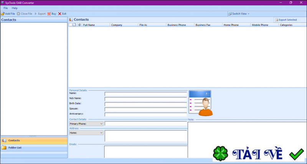Click the Spouse input field
Viewport: 307px width, 164px height.
pos(146,109)
